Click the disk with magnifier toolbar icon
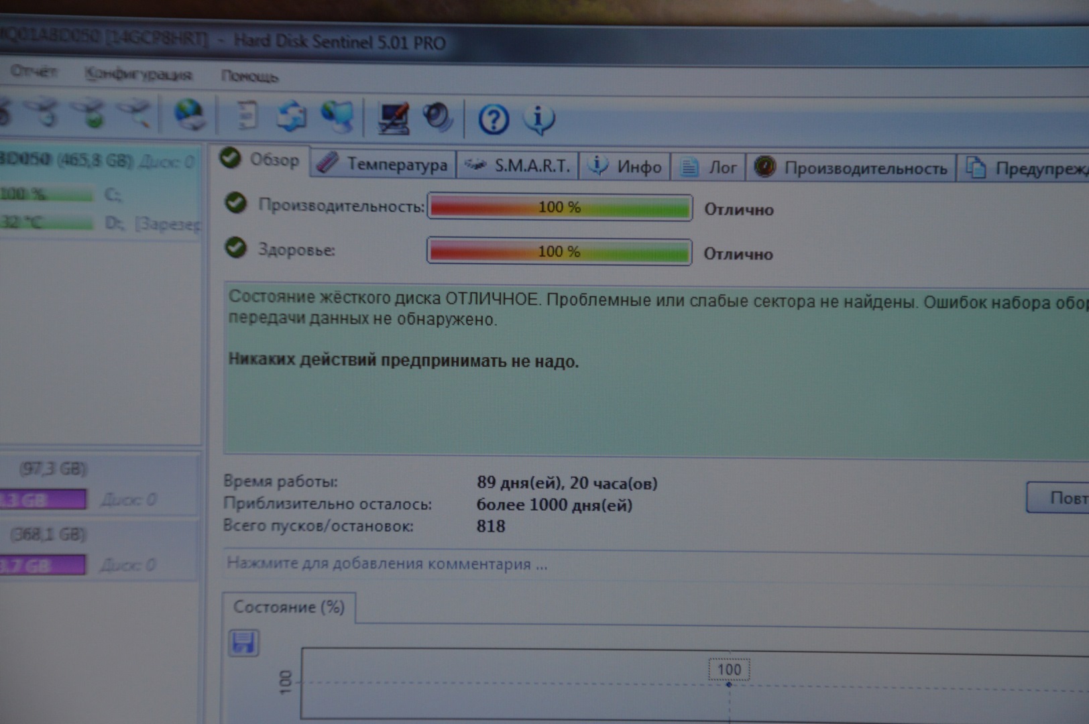Image resolution: width=1089 pixels, height=724 pixels. 135,113
